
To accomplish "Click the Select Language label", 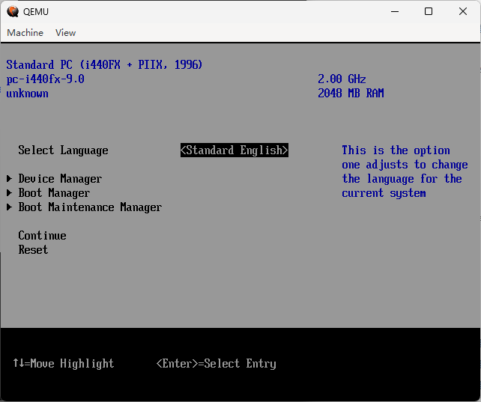I will (x=63, y=150).
